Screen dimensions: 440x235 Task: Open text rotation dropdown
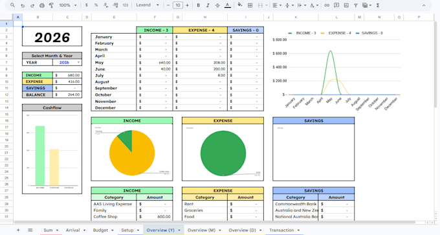tap(313, 5)
